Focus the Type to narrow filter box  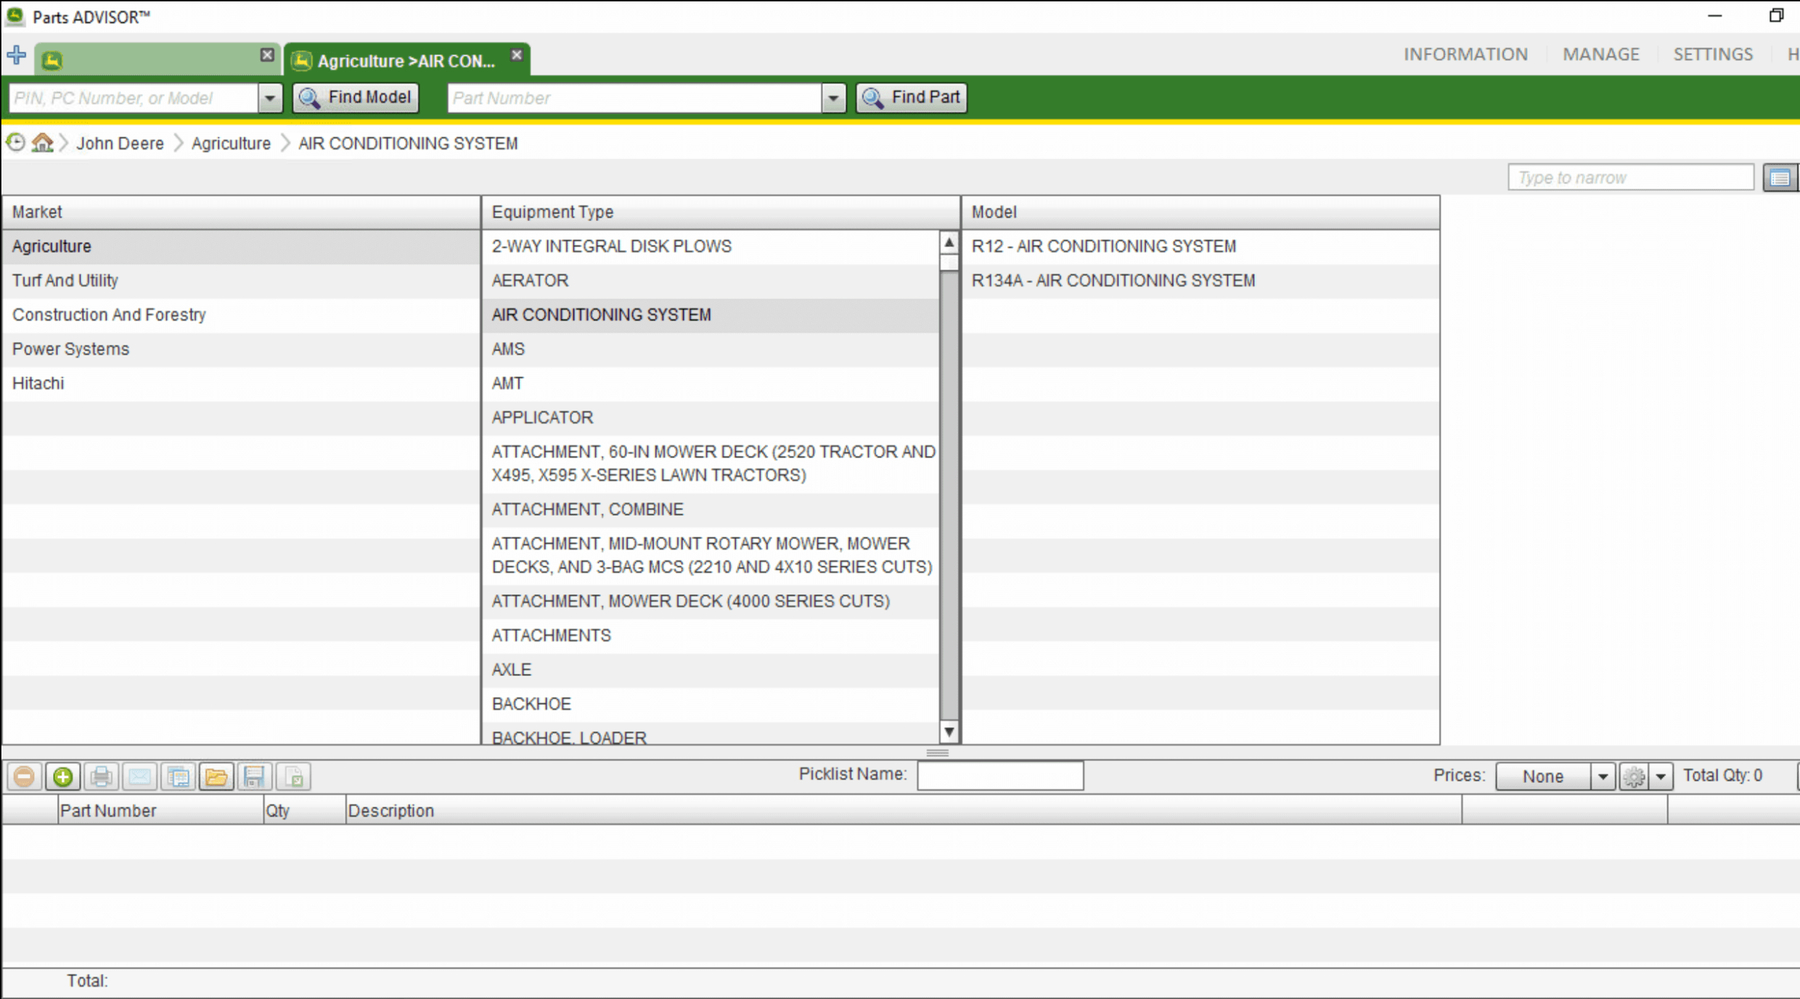tap(1631, 177)
